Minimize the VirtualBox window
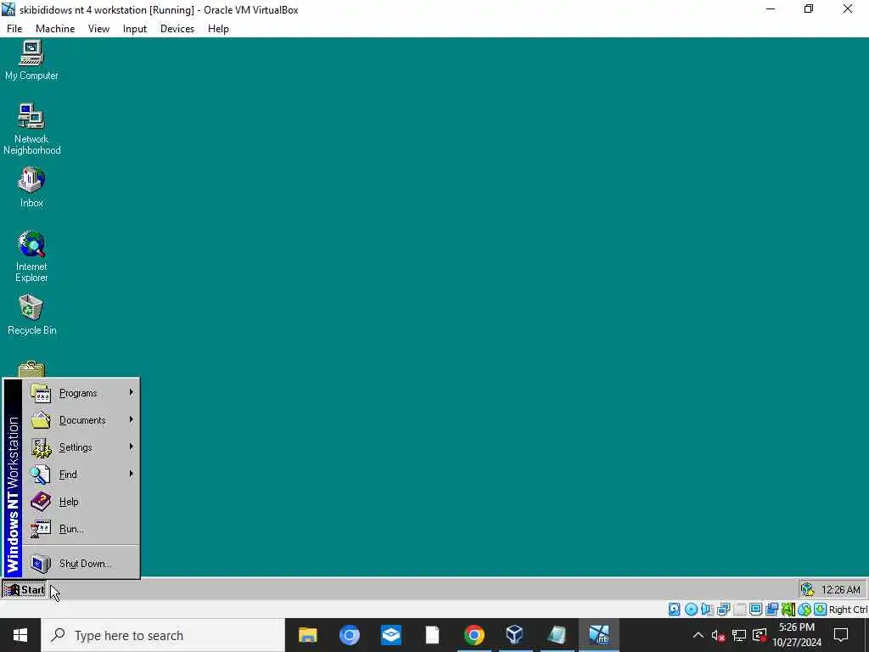Viewport: 869px width, 652px height. 771,8
